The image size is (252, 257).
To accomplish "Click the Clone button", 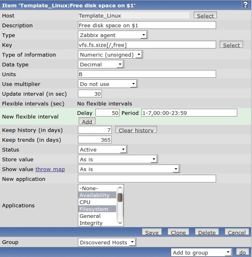I will point(178,233).
